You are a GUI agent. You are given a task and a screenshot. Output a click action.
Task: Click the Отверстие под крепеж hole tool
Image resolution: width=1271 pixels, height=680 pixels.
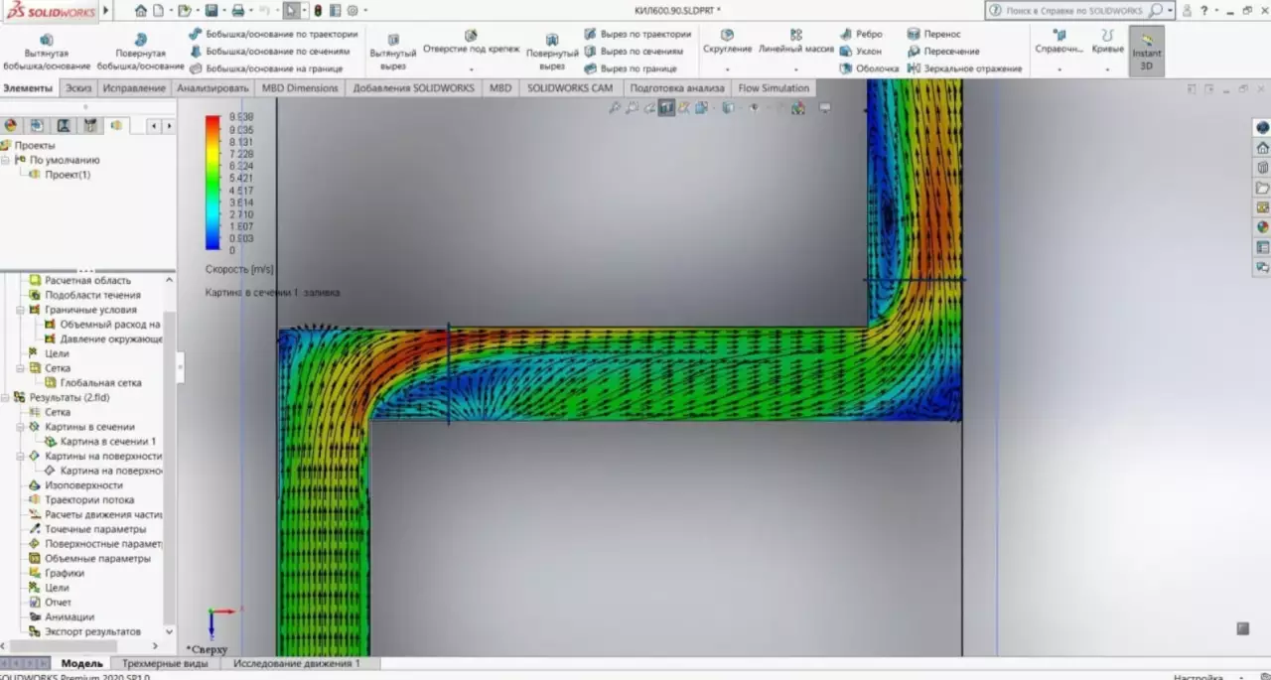coord(471,36)
